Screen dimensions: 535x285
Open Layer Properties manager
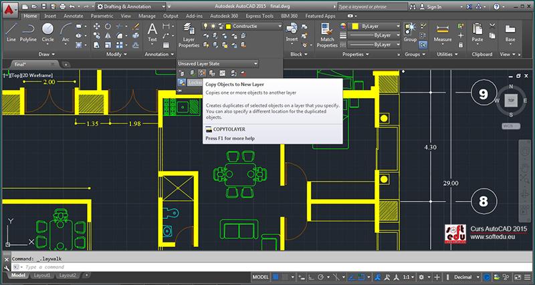coord(189,35)
